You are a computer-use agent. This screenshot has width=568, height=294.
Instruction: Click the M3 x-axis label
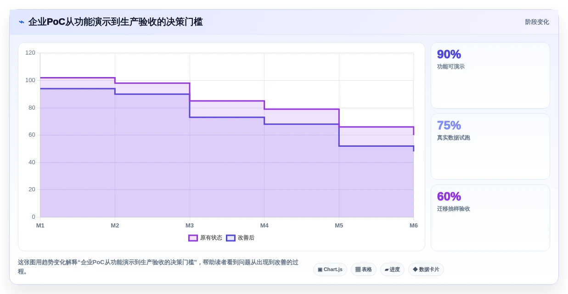(x=190, y=226)
